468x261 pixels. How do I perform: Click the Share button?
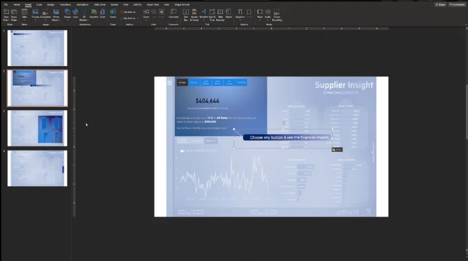point(441,5)
